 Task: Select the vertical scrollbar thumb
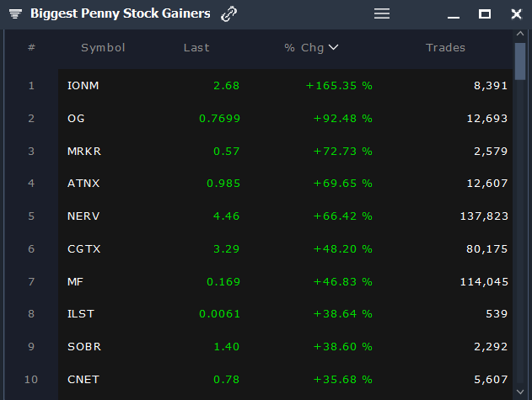coord(520,61)
